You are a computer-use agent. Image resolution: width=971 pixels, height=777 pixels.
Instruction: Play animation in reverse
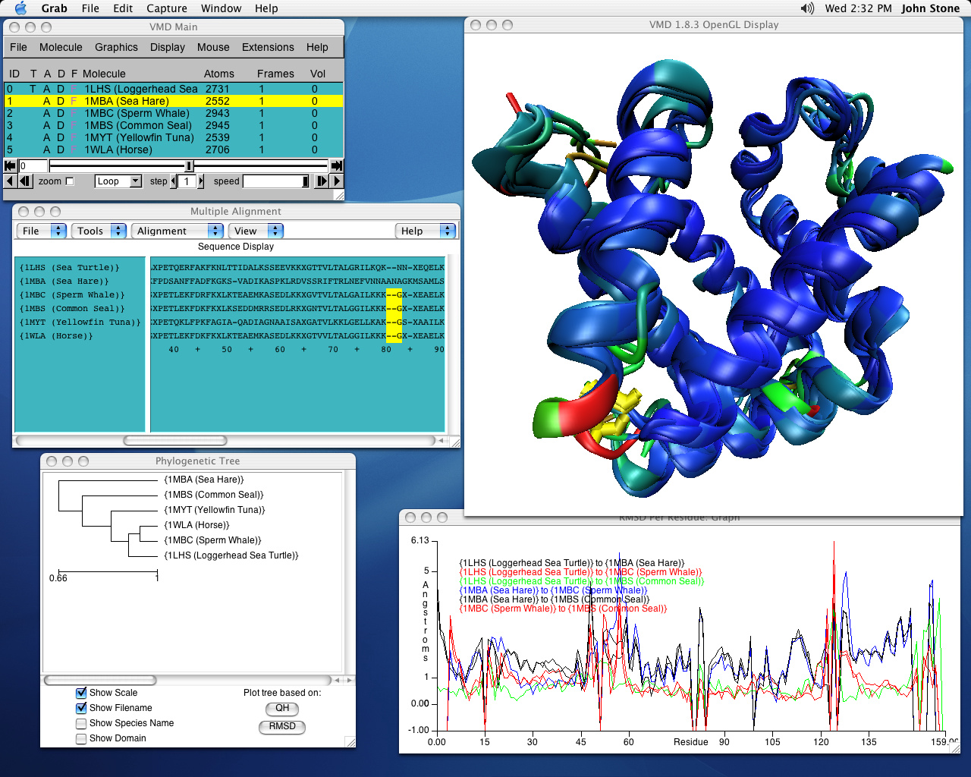[10, 181]
